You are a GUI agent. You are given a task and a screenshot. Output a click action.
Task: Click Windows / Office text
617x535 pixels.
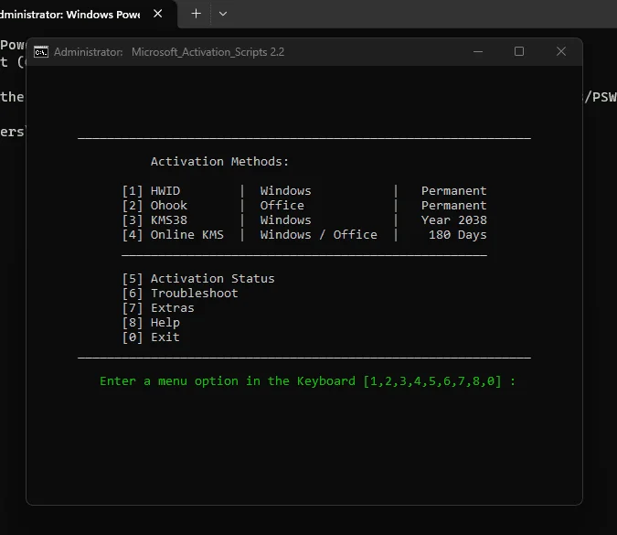pos(319,235)
